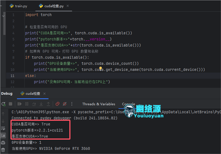221x154 pixels.
Task: Toggle Scroll to End of console
Action: (3, 135)
